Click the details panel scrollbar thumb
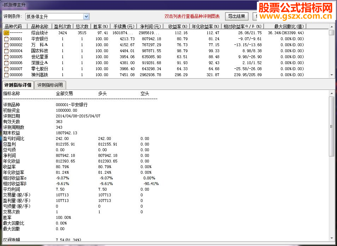The height and width of the screenshot is (246, 337). tap(332, 127)
